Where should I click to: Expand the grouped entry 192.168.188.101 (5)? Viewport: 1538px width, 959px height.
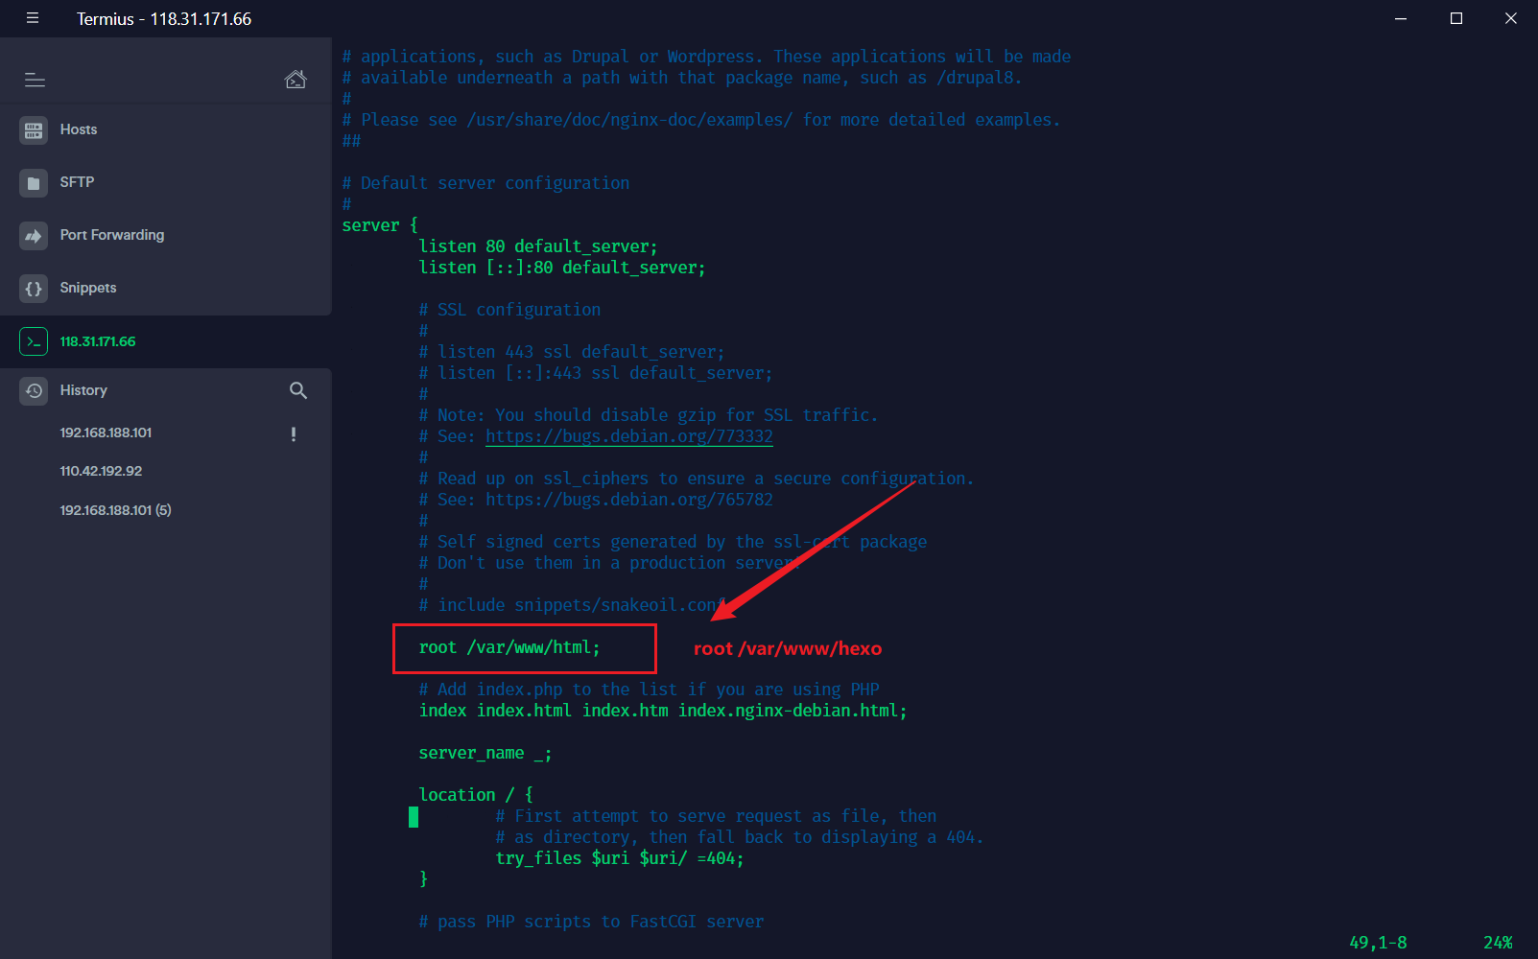(x=115, y=509)
